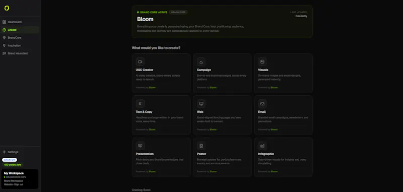Click the BRAND CORE ACTIVE status label
The width and height of the screenshot is (403, 192).
pyautogui.click(x=154, y=12)
